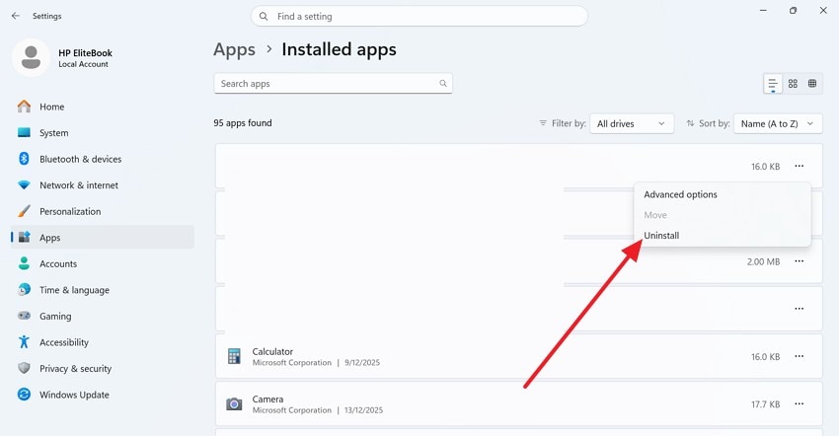Click the Calculator app icon
Image resolution: width=839 pixels, height=436 pixels.
[x=234, y=357]
